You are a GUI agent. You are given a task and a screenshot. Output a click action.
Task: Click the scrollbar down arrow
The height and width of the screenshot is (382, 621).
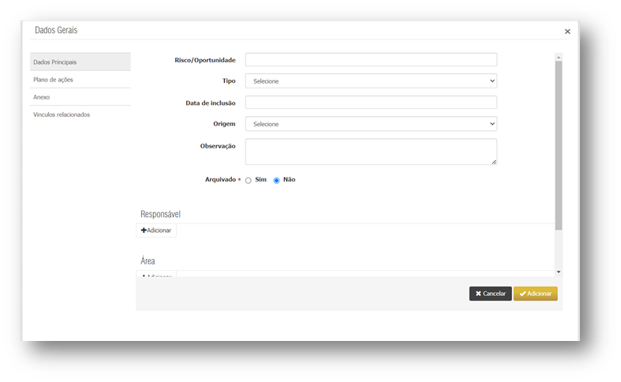559,272
